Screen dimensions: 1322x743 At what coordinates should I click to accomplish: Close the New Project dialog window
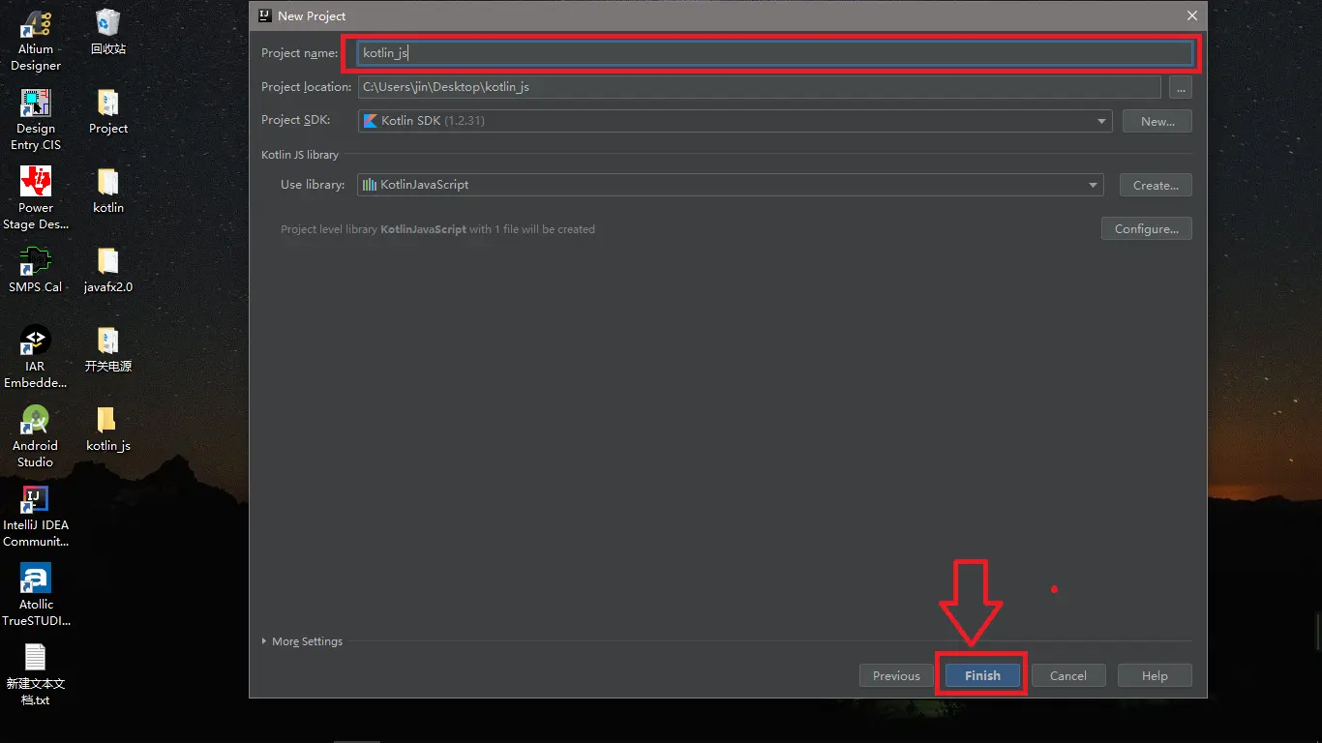click(1192, 15)
